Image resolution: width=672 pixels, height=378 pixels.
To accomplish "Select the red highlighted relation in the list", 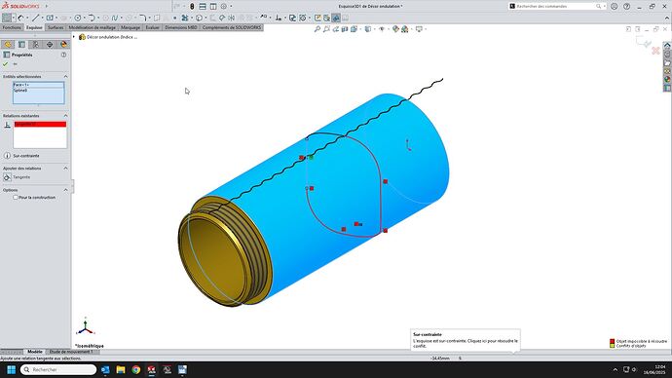I will (x=40, y=125).
